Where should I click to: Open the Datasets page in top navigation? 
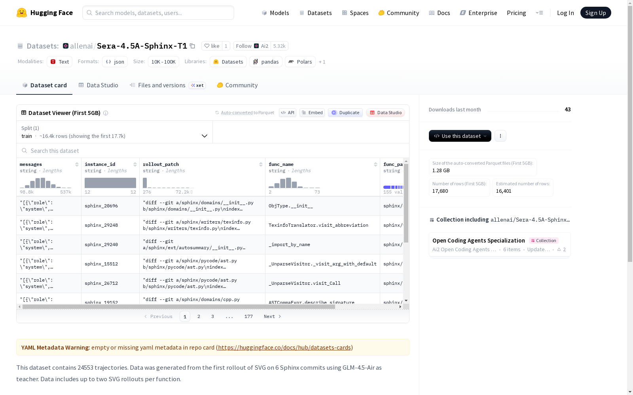coord(315,13)
